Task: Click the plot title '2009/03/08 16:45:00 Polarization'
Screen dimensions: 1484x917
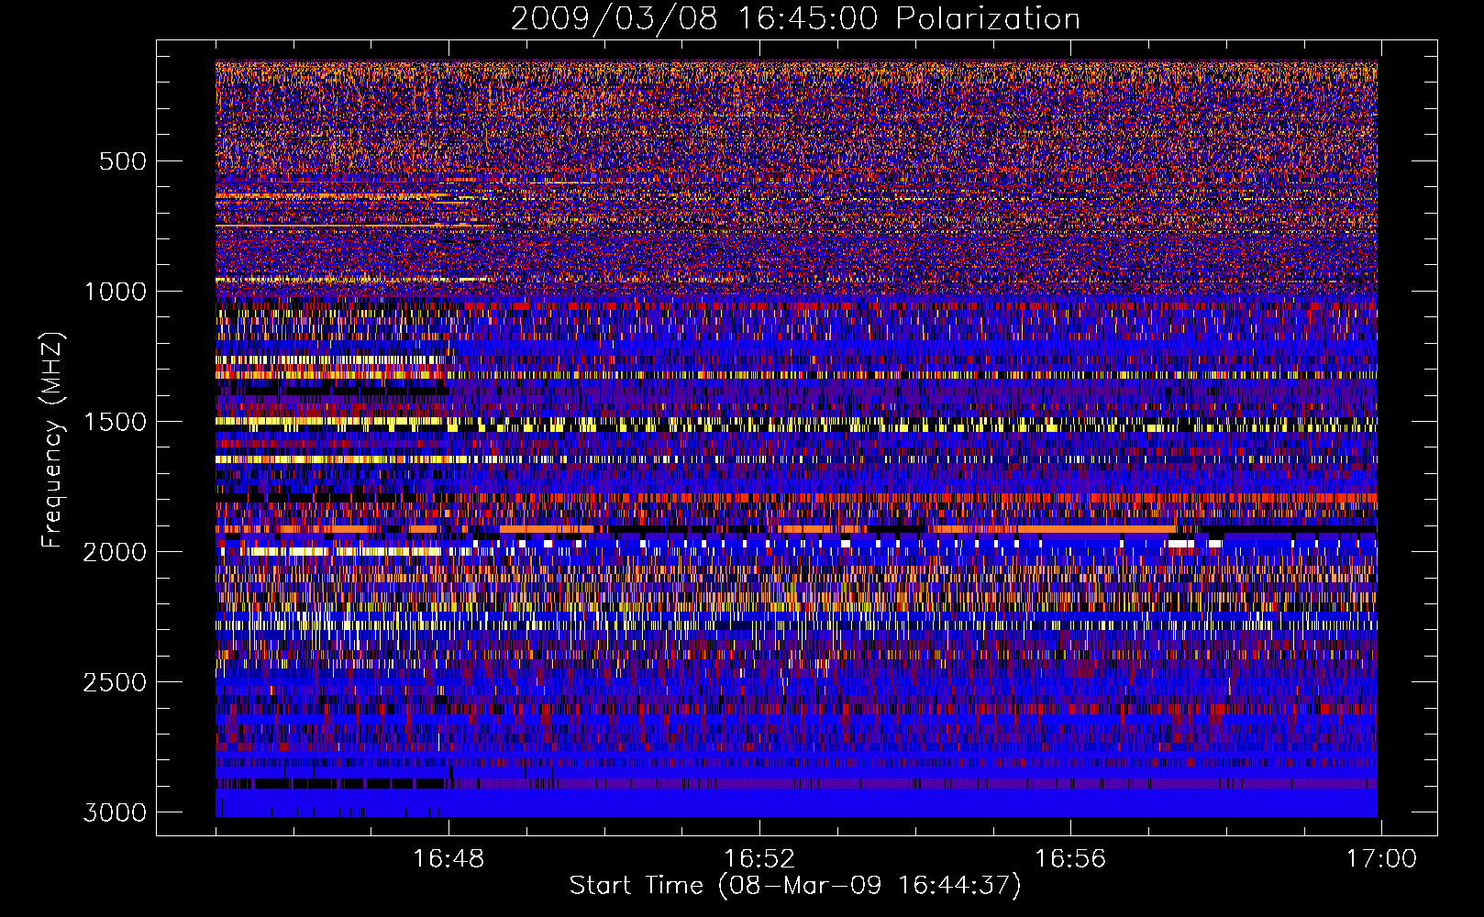Action: [x=795, y=19]
